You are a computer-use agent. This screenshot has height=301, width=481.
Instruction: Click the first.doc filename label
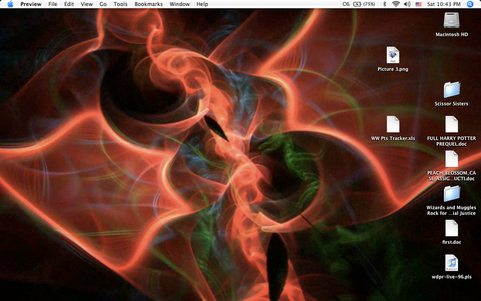coord(452,242)
